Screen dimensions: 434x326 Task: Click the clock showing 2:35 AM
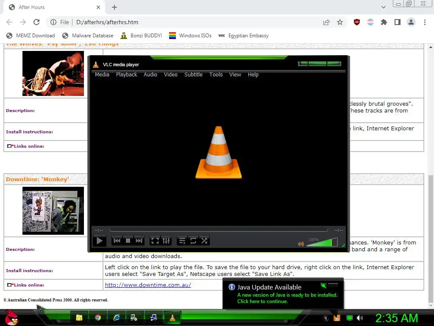coord(397,318)
